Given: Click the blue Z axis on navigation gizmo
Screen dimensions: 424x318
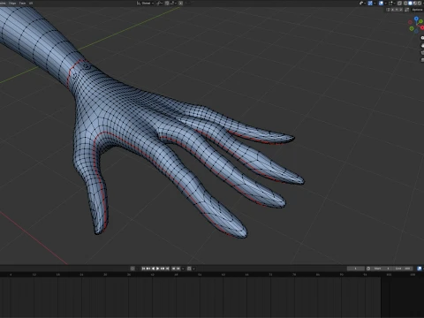Looking at the screenshot, I should tap(416, 19).
